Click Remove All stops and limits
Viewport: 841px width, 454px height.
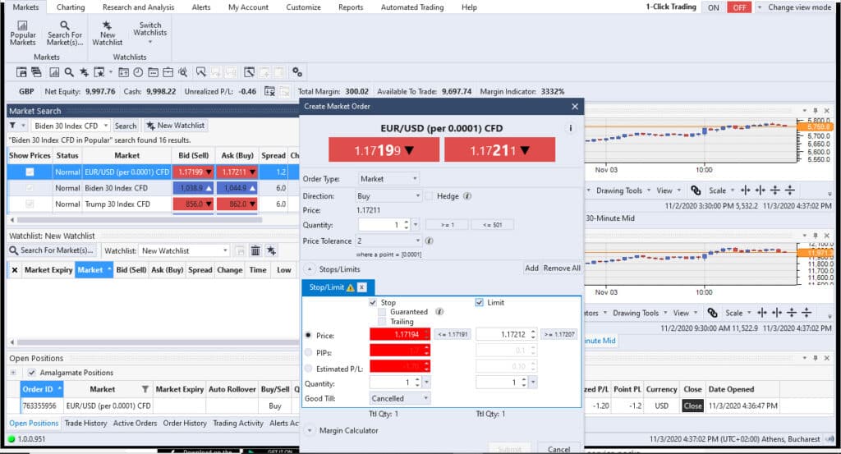tap(562, 268)
